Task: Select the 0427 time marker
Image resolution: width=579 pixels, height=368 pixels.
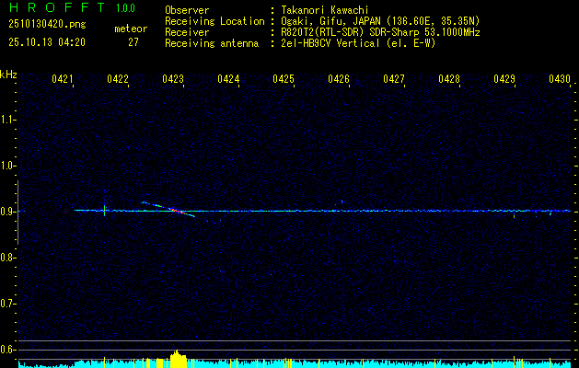Action: tap(394, 80)
